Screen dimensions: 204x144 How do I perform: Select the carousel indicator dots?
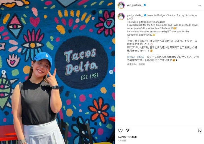coord(58,141)
